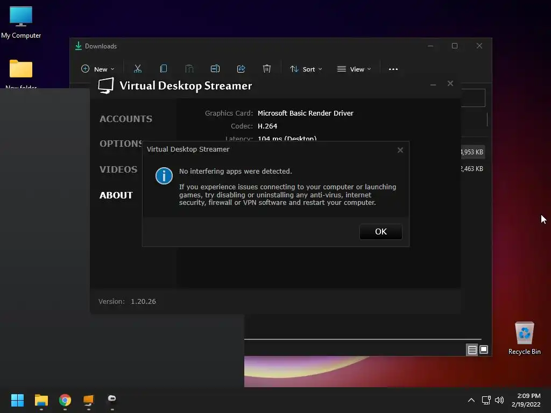Select the 4,953 KB file row
Image resolution: width=551 pixels, height=413 pixels.
(472, 152)
